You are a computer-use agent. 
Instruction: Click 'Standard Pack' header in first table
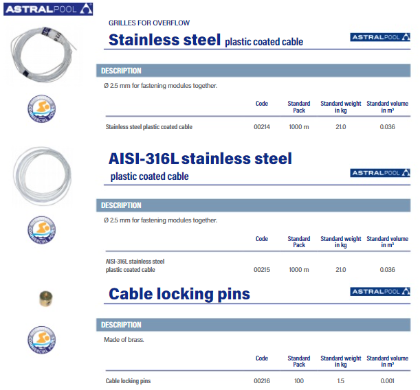(x=299, y=106)
